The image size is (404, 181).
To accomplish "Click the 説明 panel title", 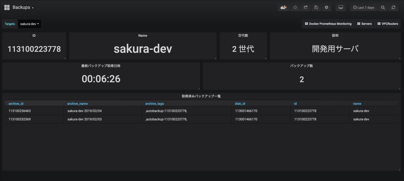I will (335, 36).
